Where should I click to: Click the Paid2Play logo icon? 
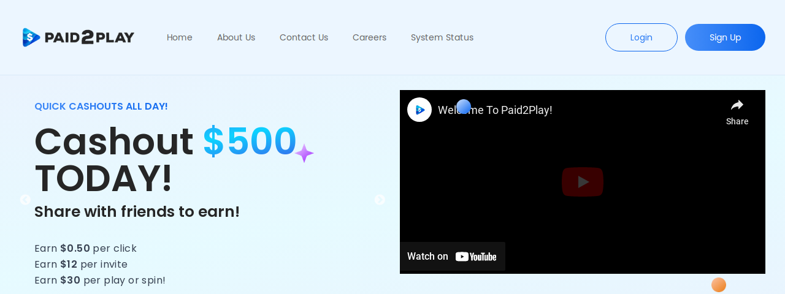click(x=31, y=37)
